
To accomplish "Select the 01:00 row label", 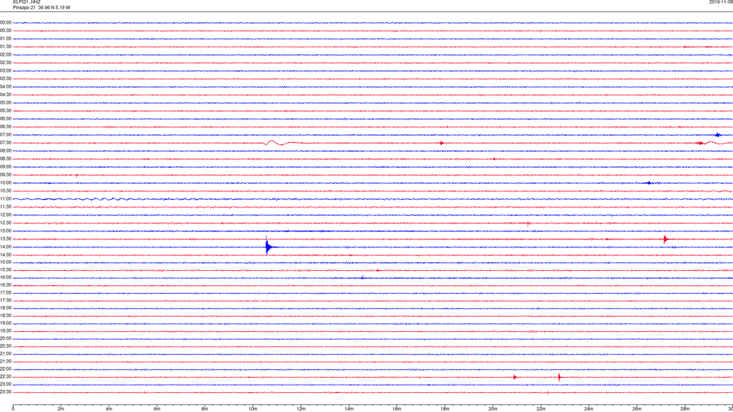I will pyautogui.click(x=5, y=39).
